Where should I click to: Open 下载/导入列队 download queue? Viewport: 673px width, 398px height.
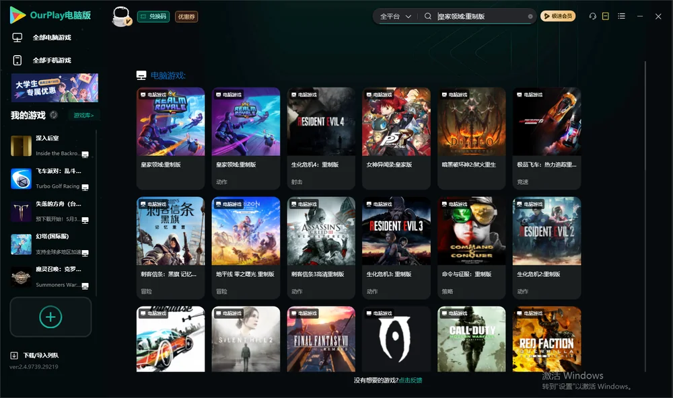41,356
